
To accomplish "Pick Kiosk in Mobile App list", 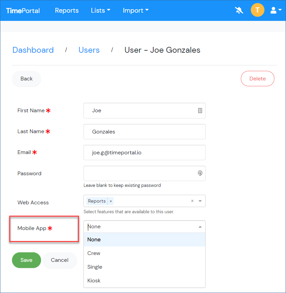I will pyautogui.click(x=145, y=280).
